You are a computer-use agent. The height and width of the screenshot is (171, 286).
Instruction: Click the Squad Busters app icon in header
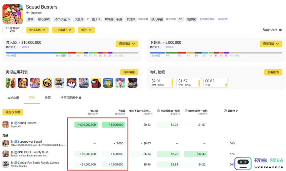(x=13, y=14)
